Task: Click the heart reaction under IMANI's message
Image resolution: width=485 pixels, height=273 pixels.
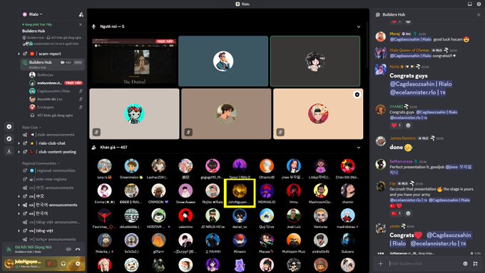Action: point(396,125)
